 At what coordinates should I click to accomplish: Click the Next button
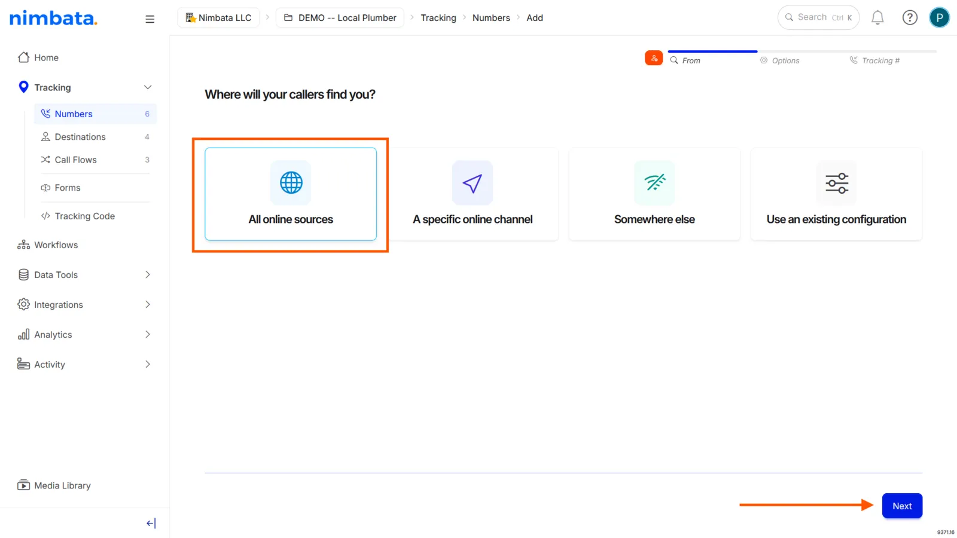[902, 506]
